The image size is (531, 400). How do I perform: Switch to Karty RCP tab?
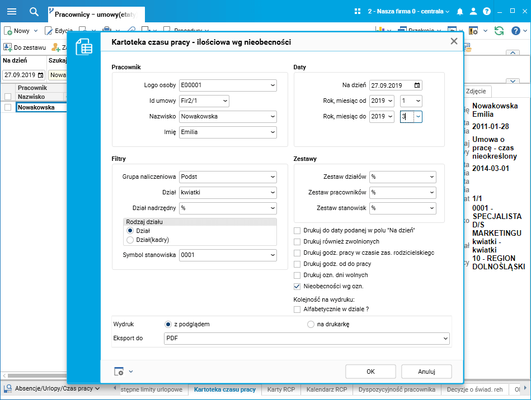click(281, 389)
